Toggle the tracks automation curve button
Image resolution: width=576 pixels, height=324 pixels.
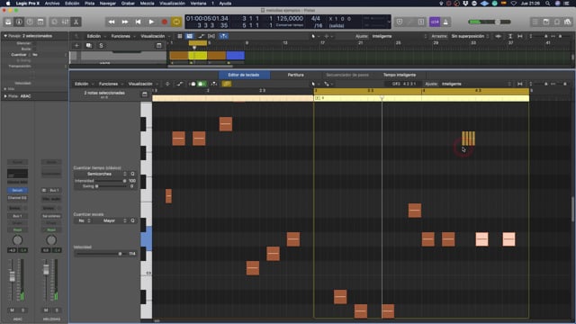pos(201,36)
